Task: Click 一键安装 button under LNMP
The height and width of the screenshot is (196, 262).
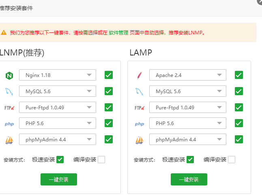Action: tap(59, 179)
